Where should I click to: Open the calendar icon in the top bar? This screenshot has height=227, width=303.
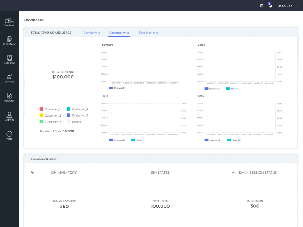click(x=261, y=6)
